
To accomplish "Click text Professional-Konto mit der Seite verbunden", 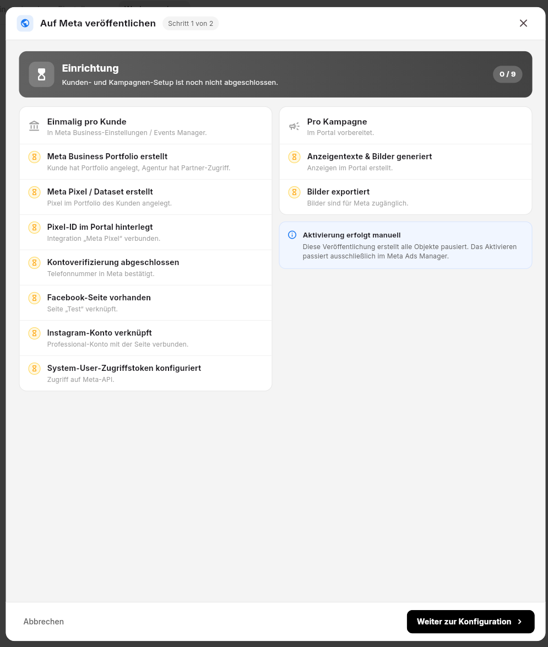I will [117, 344].
